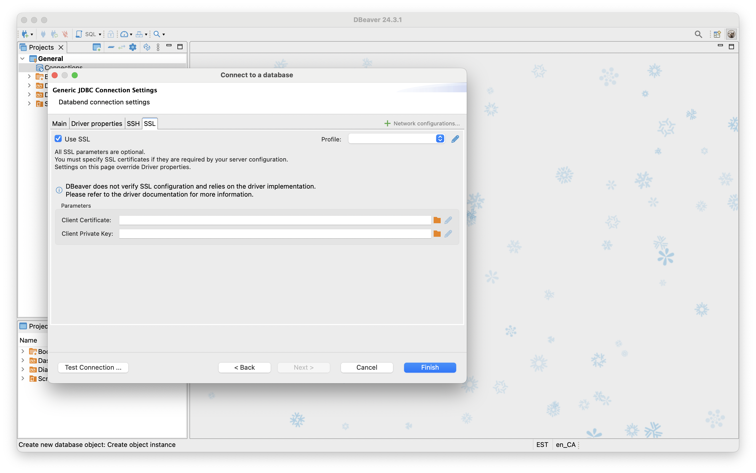This screenshot has height=473, width=756.
Task: Click the Test Connection button
Action: pos(93,367)
